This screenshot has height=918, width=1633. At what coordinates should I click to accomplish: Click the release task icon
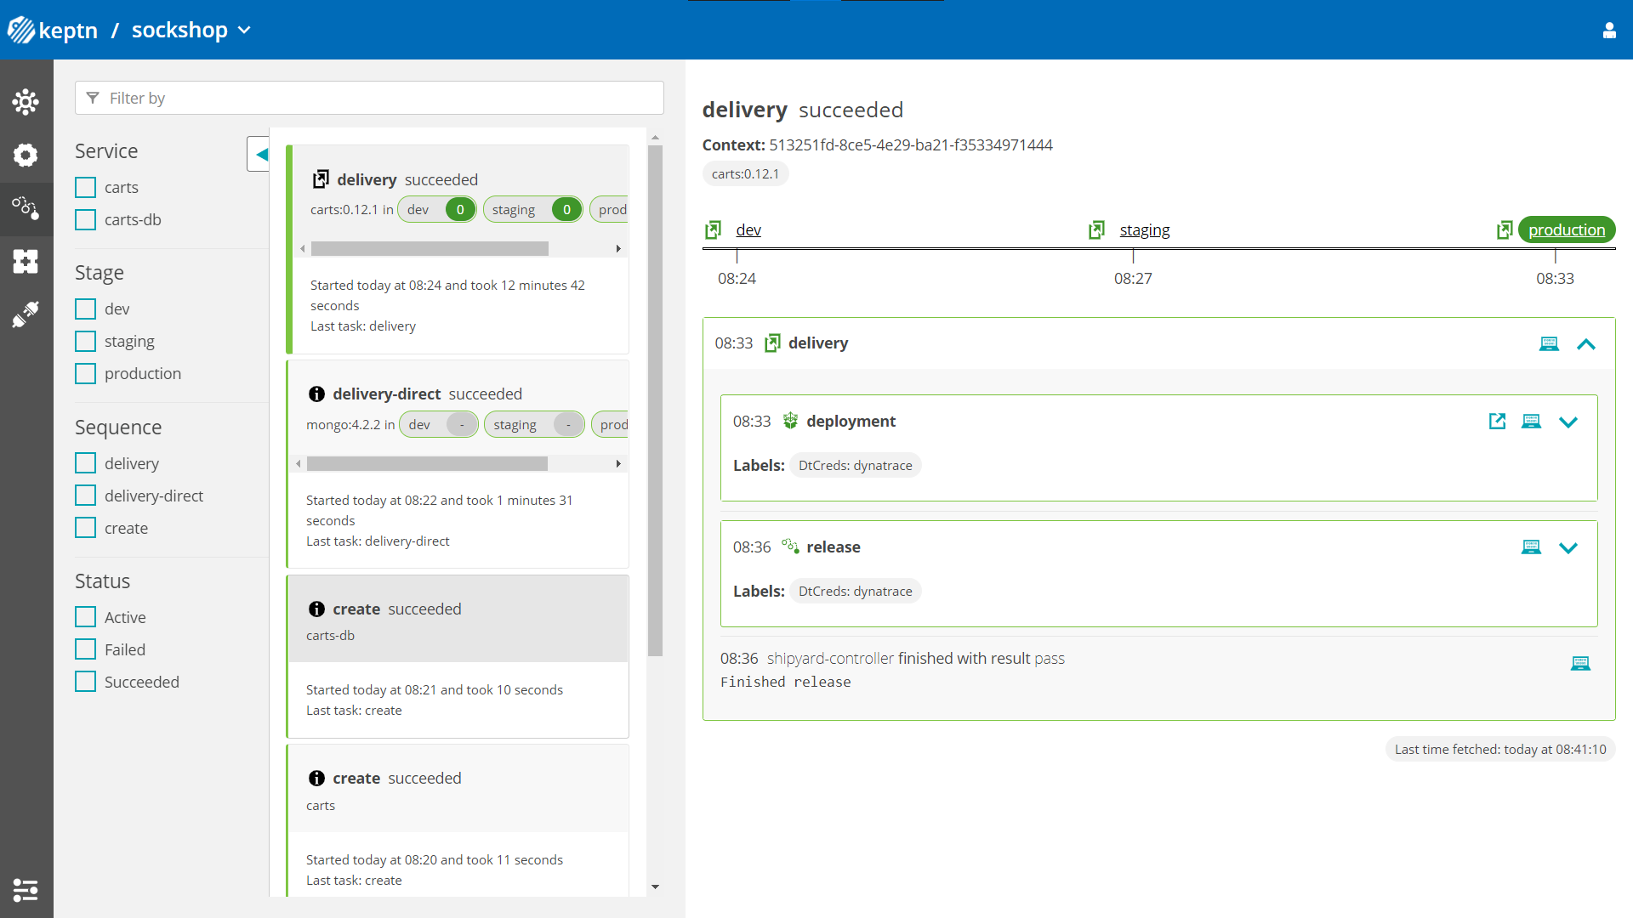click(x=790, y=547)
